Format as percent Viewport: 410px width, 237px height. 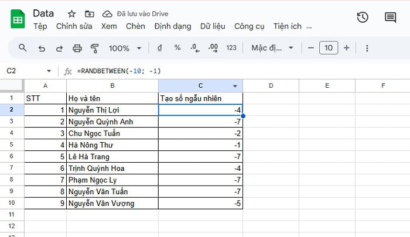point(177,48)
